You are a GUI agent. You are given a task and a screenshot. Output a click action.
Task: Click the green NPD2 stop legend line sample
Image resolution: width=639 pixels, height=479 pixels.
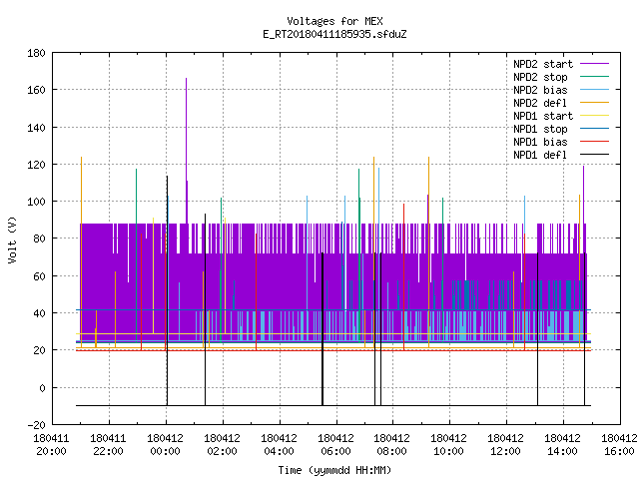[x=594, y=77]
